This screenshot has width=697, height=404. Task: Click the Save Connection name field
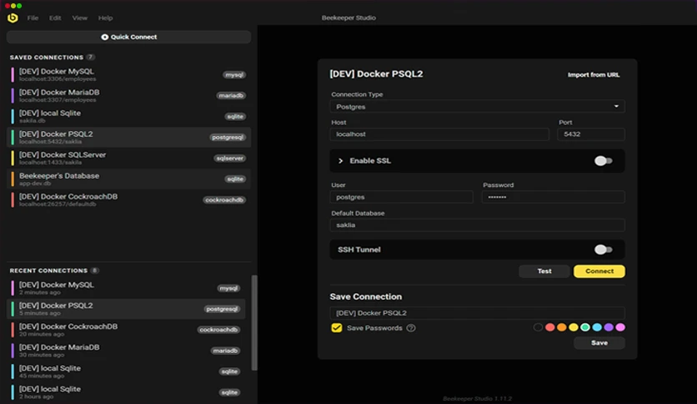tap(477, 313)
